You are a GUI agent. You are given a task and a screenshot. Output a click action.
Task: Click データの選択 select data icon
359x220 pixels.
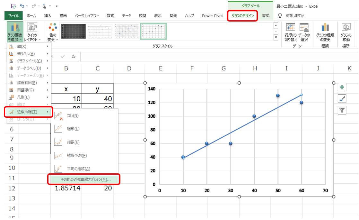pos(304,32)
